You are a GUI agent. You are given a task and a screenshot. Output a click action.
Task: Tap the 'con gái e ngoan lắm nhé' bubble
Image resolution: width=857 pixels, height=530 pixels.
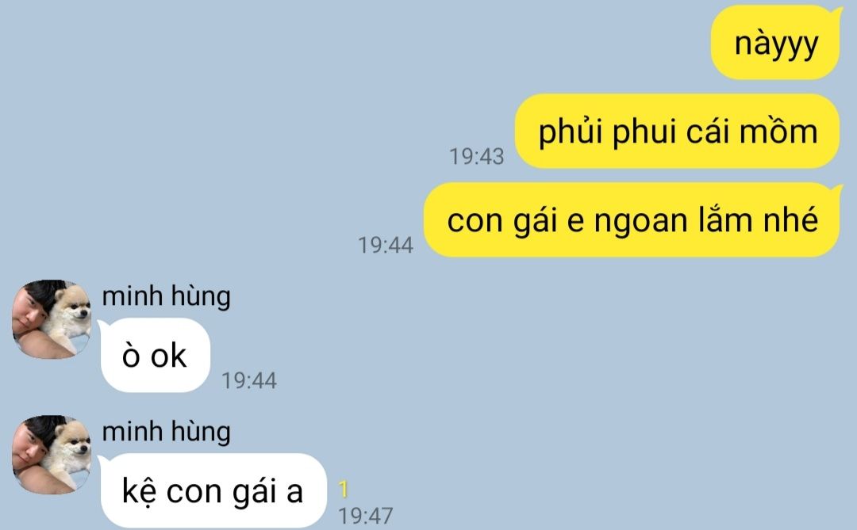pos(632,219)
